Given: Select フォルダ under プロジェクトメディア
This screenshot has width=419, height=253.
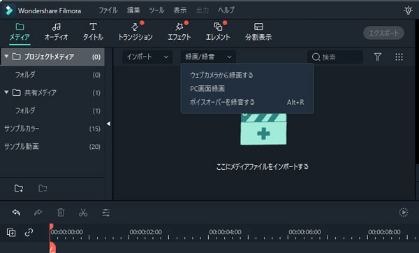Looking at the screenshot, I should click(52, 75).
